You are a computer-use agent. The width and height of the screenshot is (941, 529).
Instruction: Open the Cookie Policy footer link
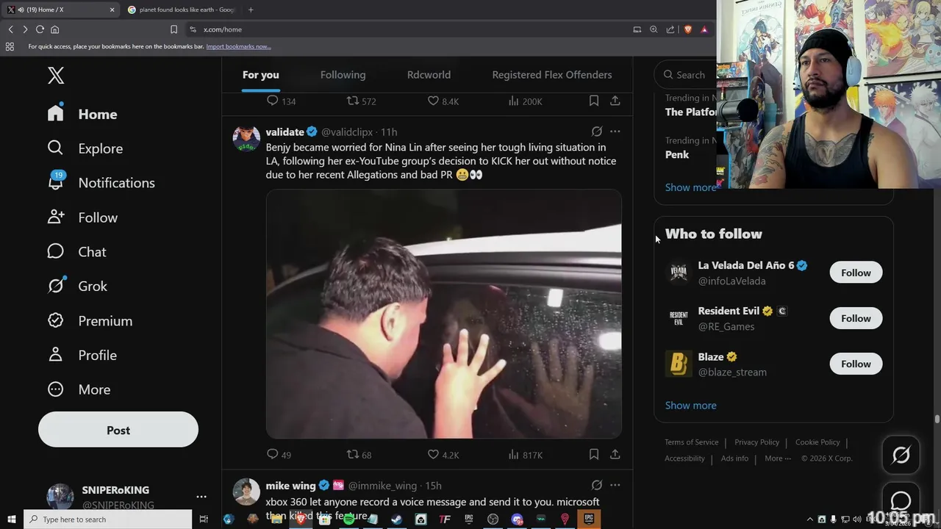point(817,442)
